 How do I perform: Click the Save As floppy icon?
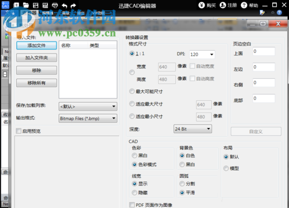click(45, 5)
